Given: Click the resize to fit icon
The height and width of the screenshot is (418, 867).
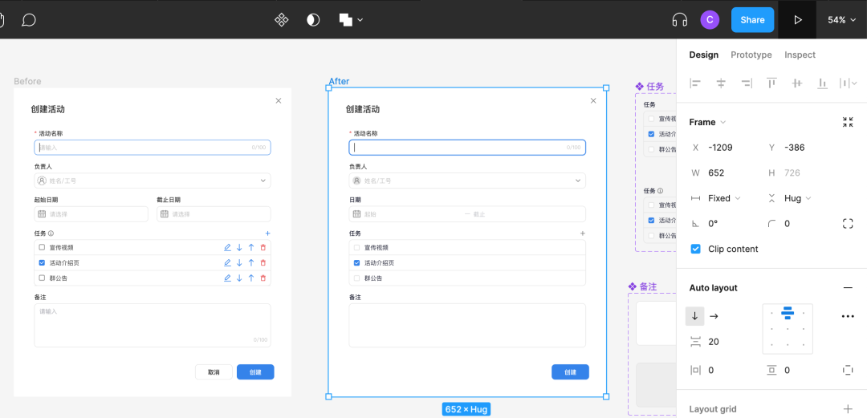Looking at the screenshot, I should (848, 122).
